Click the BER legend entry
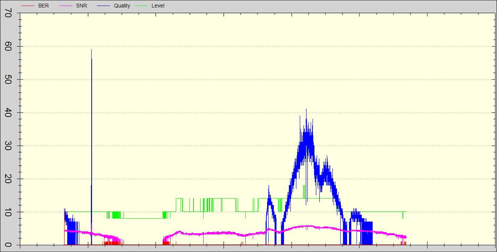 coord(35,6)
